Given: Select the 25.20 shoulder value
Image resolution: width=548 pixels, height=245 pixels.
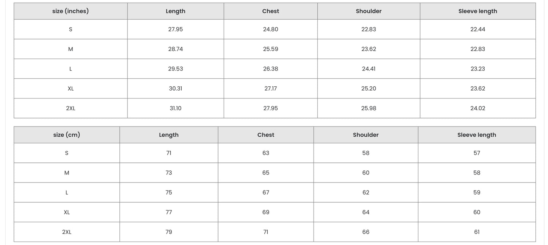Looking at the screenshot, I should pos(369,89).
